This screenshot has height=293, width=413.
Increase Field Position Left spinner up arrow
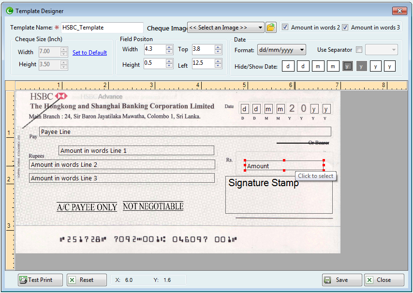218,61
